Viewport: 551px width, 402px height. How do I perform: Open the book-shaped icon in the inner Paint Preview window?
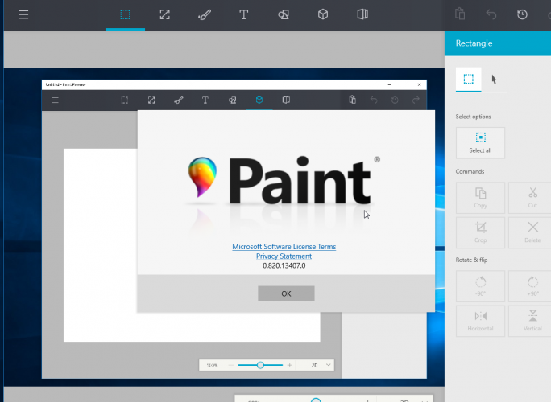(286, 100)
